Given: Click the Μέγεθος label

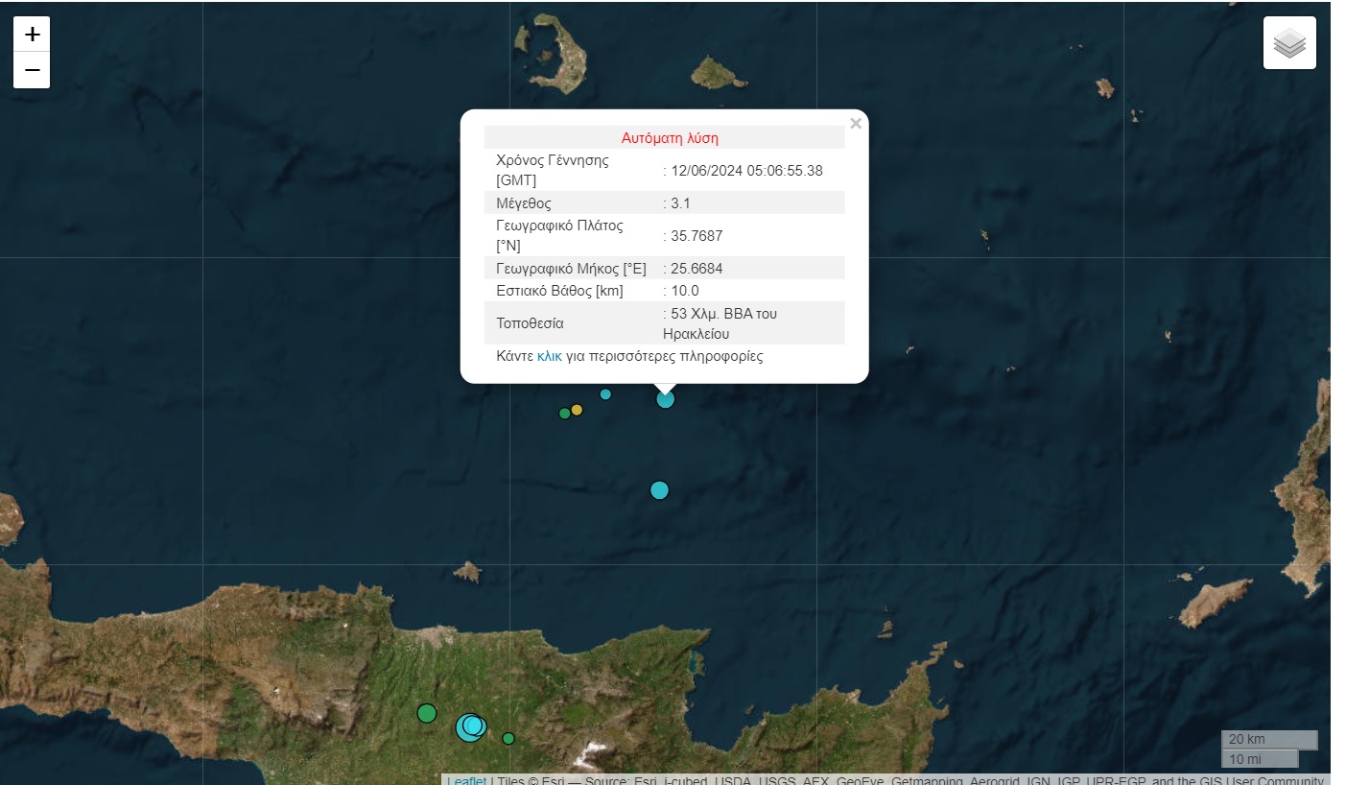Looking at the screenshot, I should pyautogui.click(x=524, y=203).
